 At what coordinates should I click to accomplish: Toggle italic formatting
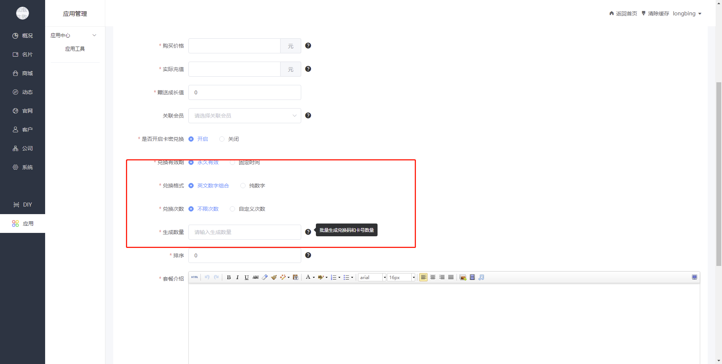[x=237, y=277]
